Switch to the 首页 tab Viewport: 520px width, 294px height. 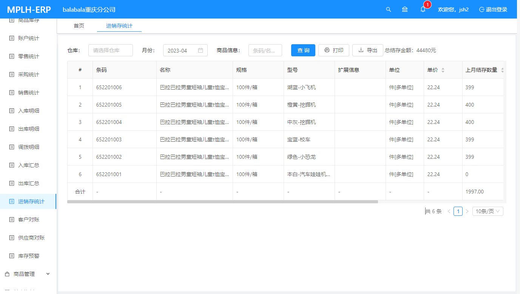pyautogui.click(x=79, y=26)
